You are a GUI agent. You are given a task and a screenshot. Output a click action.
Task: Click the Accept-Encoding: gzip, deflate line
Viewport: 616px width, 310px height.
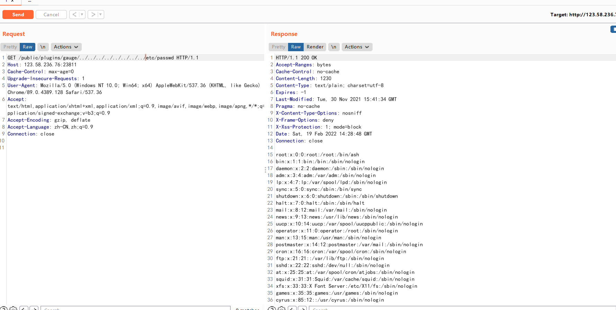point(49,120)
